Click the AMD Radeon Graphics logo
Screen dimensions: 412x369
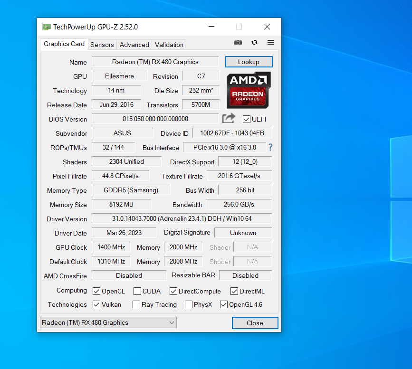(x=249, y=90)
